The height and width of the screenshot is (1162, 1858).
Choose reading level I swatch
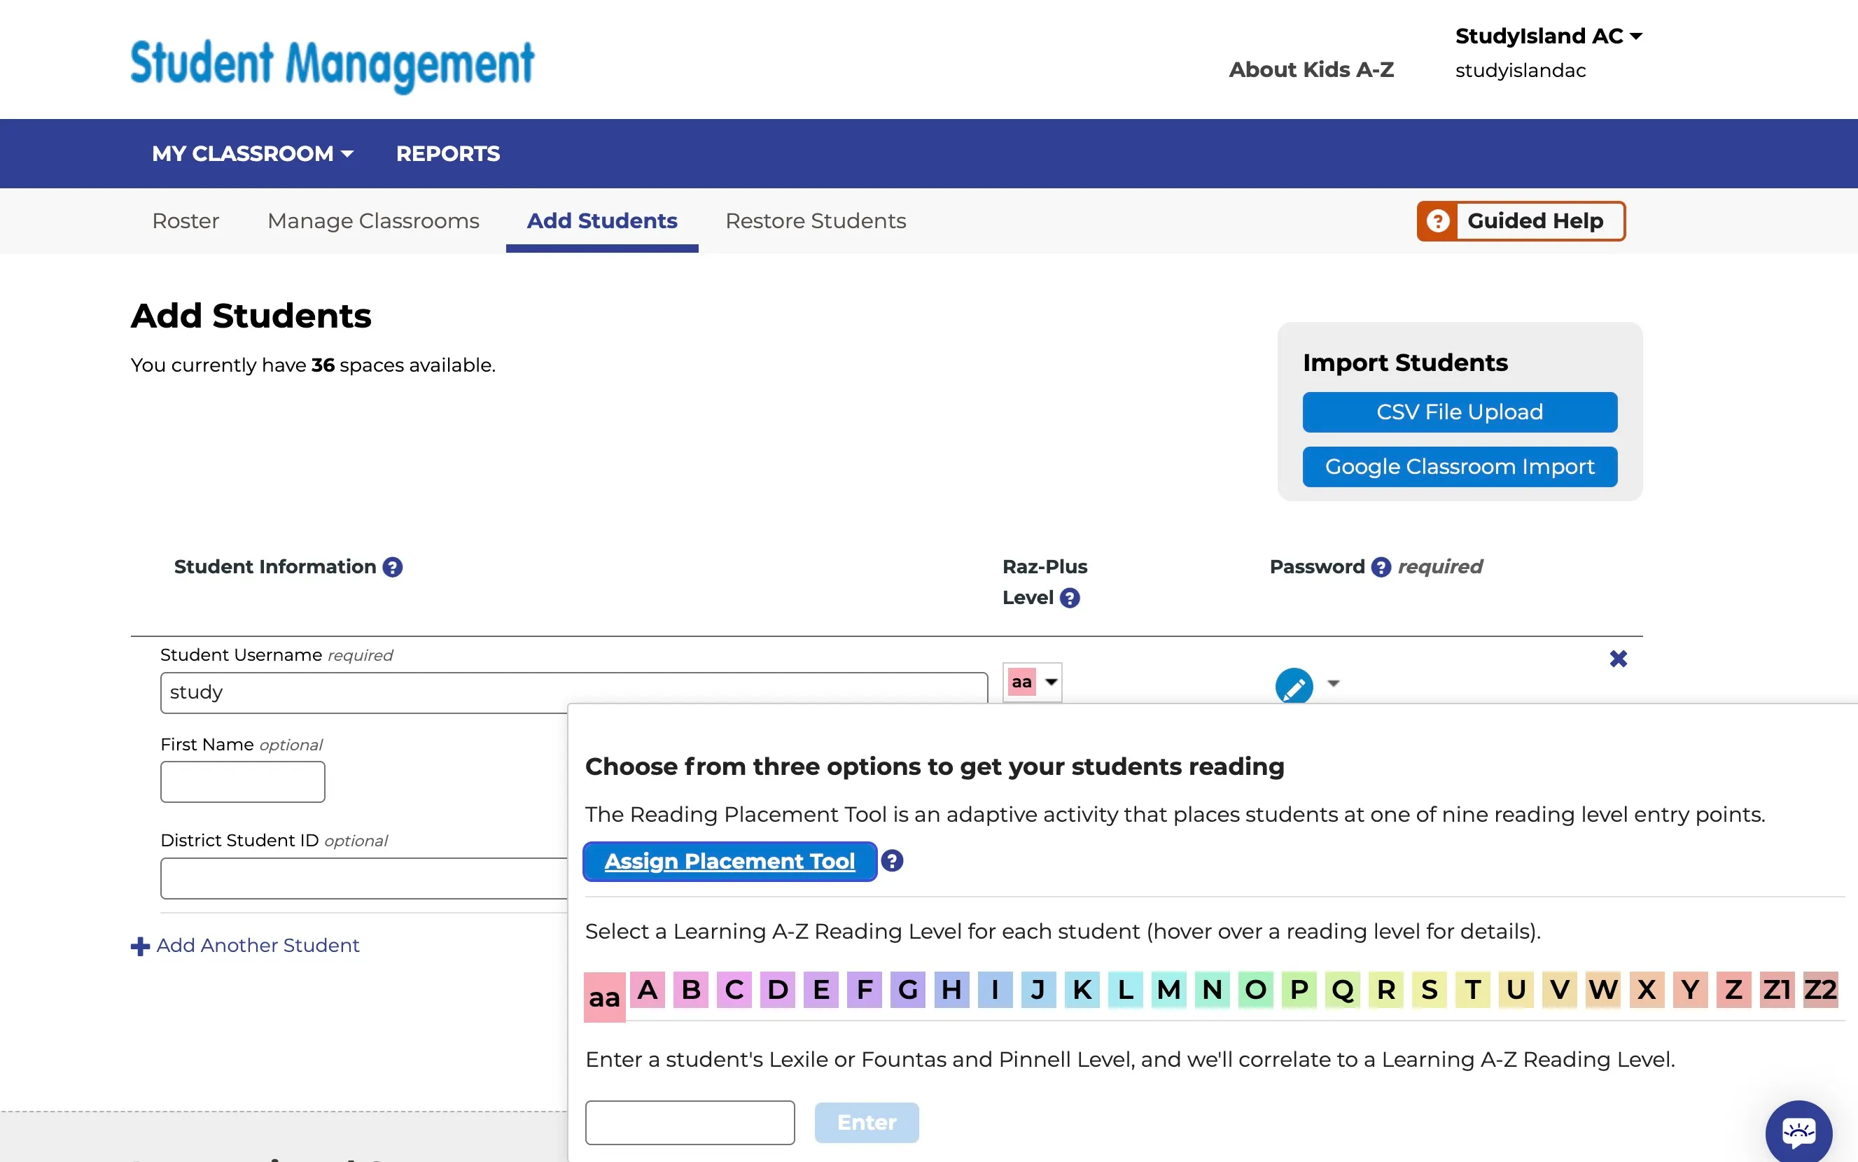(995, 989)
